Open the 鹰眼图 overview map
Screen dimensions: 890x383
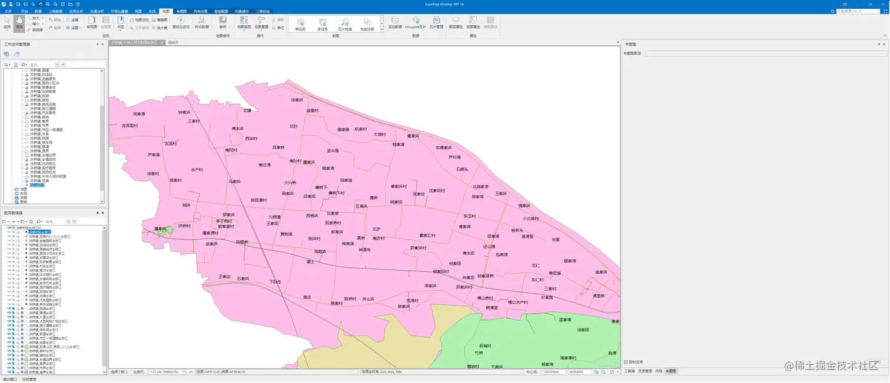(160, 19)
